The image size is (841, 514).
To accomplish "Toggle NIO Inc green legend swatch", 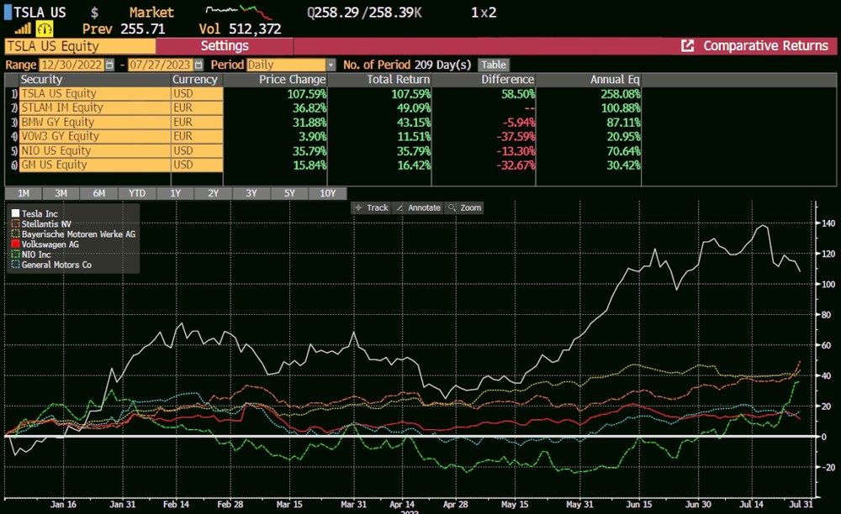I will coord(15,254).
